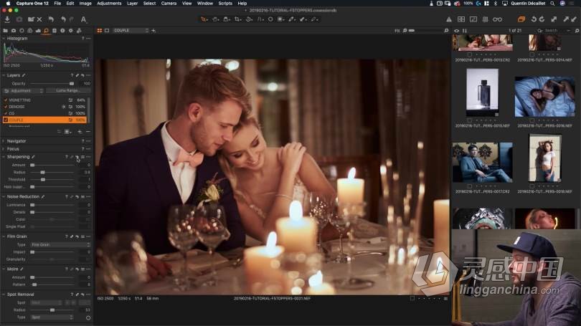The width and height of the screenshot is (581, 326).
Task: Click the Luma Range button
Action: point(67,91)
